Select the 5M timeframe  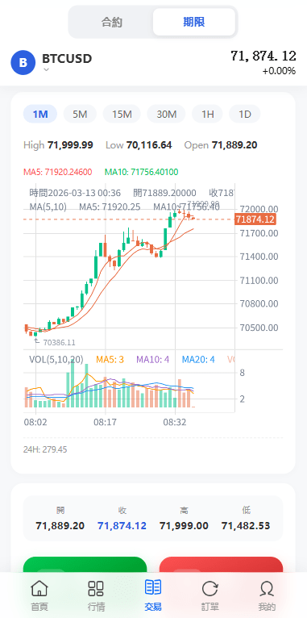coord(80,115)
